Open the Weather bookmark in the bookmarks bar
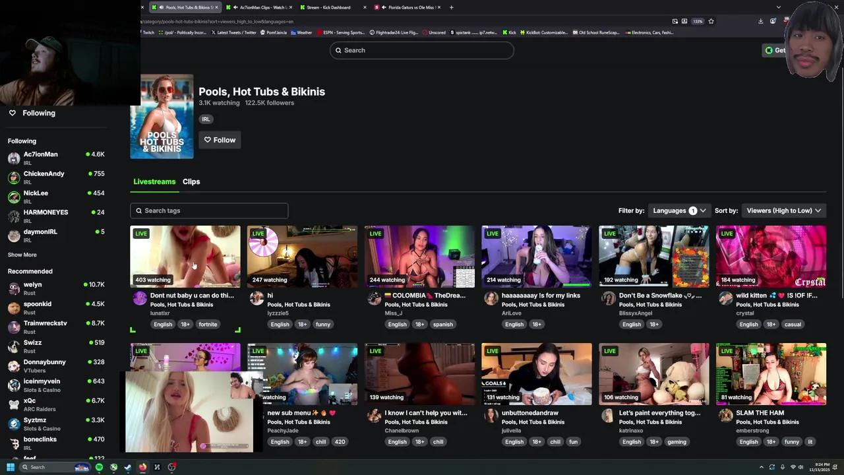Image resolution: width=844 pixels, height=475 pixels. point(301,32)
